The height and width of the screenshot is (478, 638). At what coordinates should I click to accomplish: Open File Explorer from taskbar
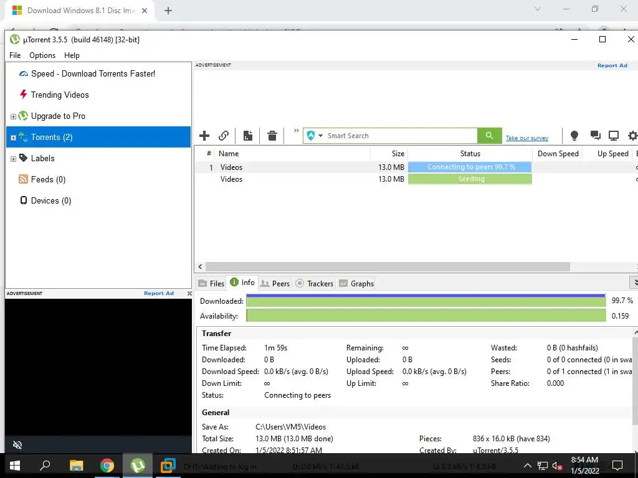(76, 466)
